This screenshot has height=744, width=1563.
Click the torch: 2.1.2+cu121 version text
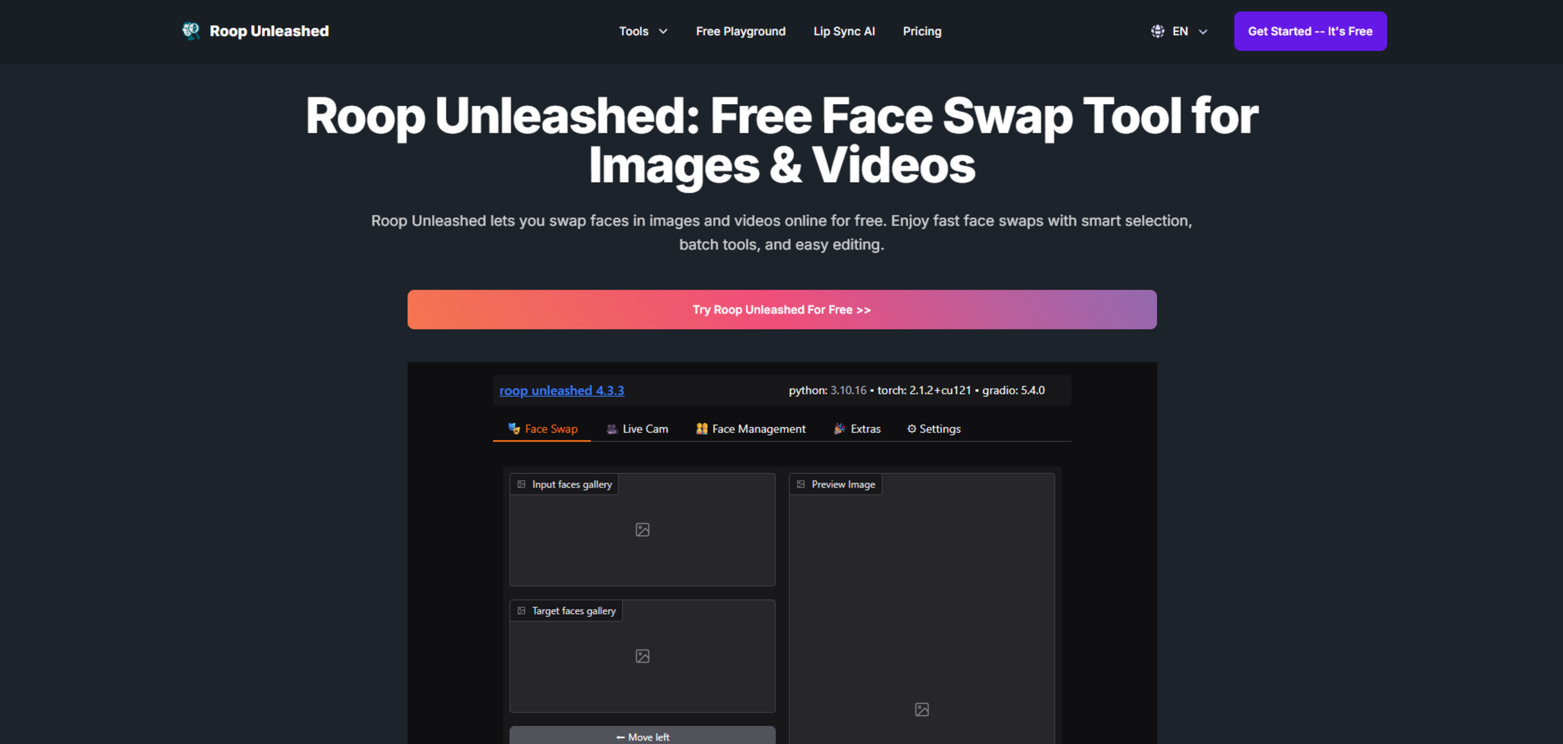click(x=924, y=390)
